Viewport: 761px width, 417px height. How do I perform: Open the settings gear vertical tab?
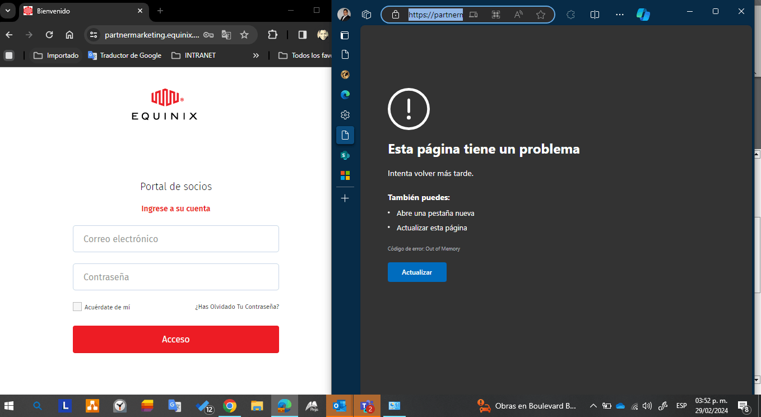(x=345, y=115)
